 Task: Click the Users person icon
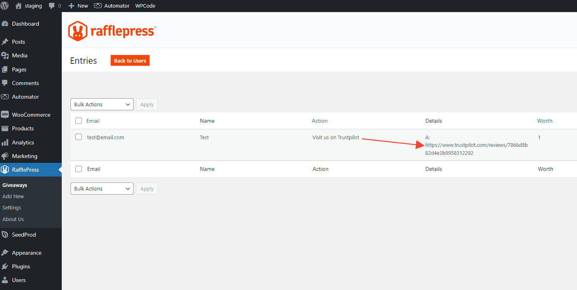pos(5,280)
